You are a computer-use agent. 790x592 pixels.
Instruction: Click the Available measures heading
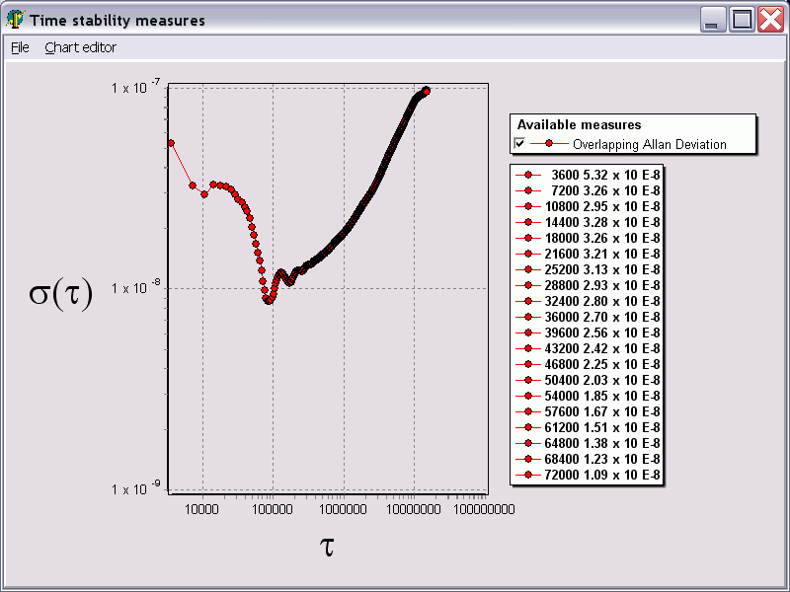[x=580, y=124]
